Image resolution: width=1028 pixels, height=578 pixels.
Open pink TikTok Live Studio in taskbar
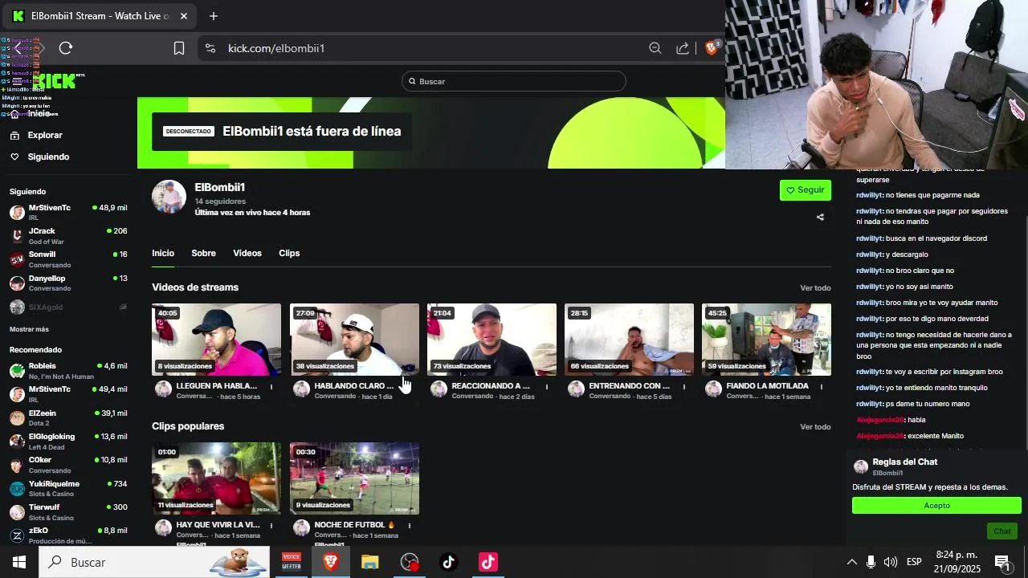pyautogui.click(x=488, y=562)
